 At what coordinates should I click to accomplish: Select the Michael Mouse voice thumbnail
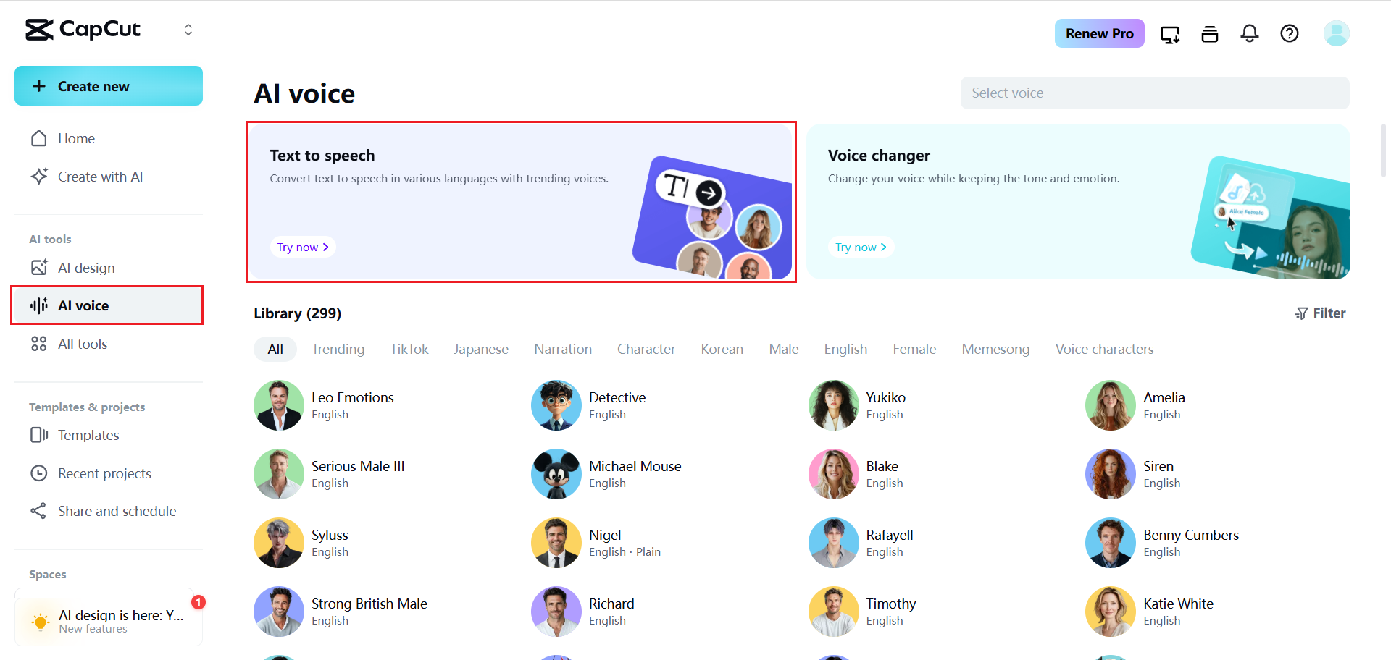[556, 474]
